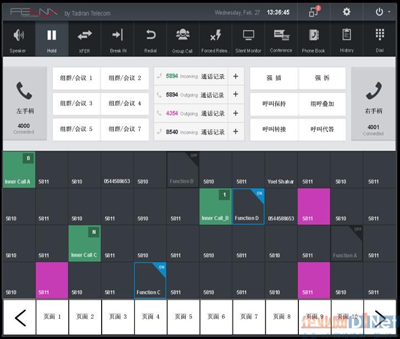
Task: Expand the 4354 Outgoing call record
Action: 236,114
